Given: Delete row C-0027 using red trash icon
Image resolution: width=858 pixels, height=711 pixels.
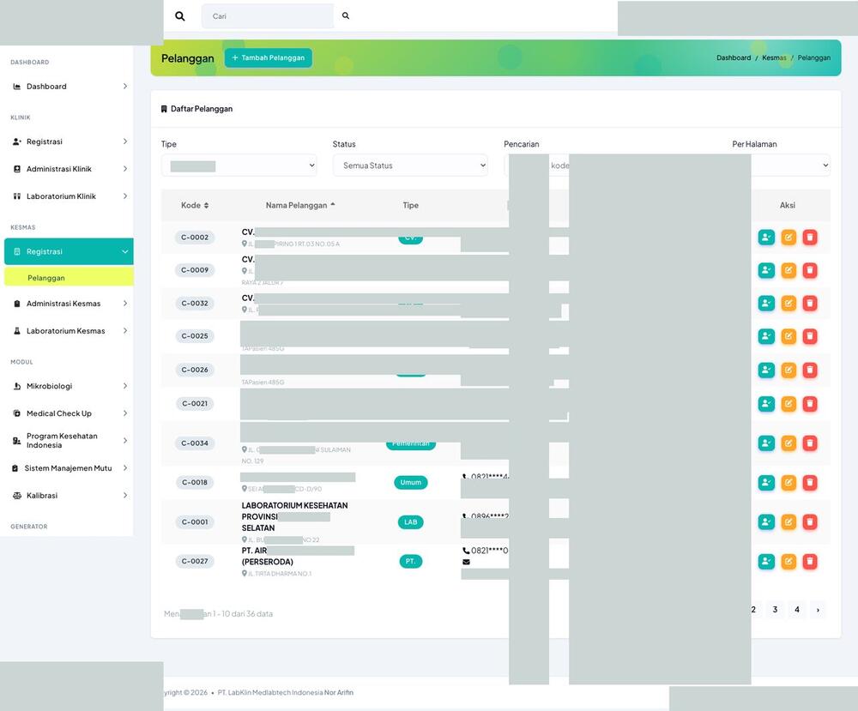Looking at the screenshot, I should coord(810,561).
